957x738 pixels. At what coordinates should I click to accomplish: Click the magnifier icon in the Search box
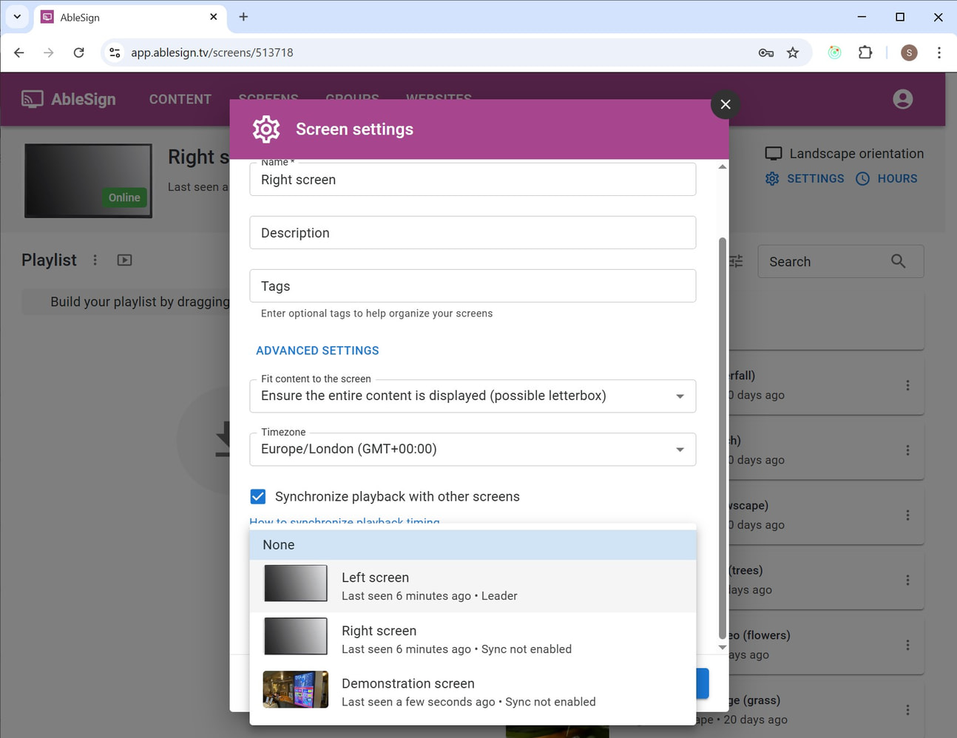898,261
